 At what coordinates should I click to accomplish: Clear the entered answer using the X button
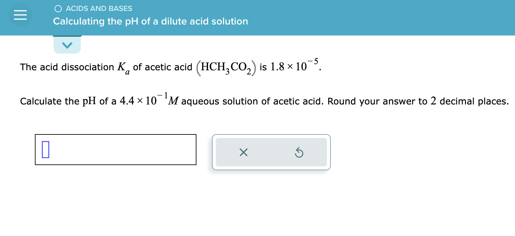pyautogui.click(x=243, y=152)
